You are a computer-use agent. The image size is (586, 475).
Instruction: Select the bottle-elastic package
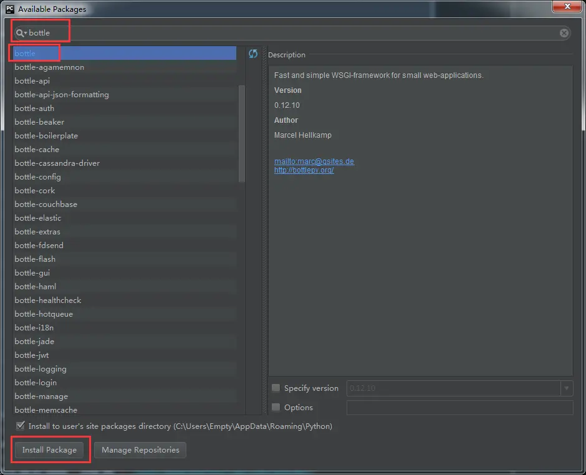point(125,218)
